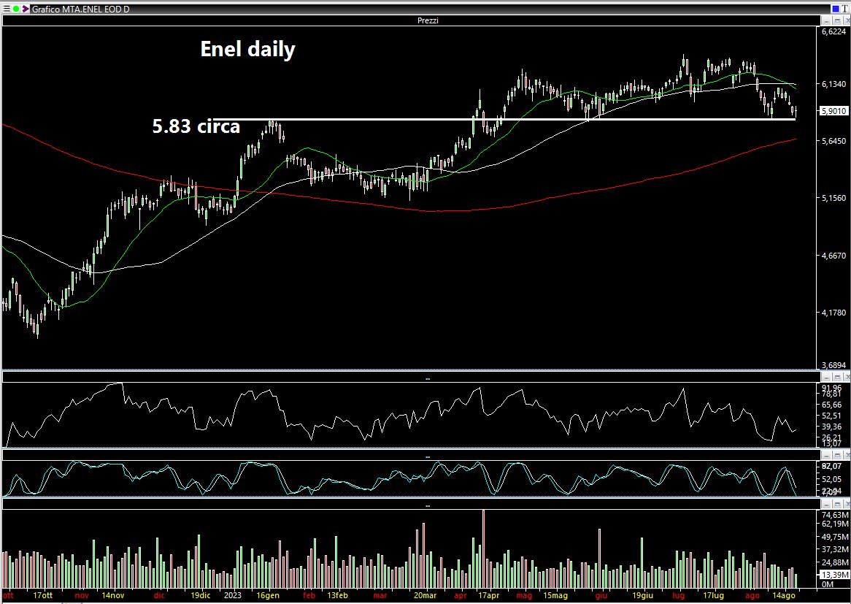Click the ago date axis label
This screenshot has width=851, height=604.
click(752, 595)
